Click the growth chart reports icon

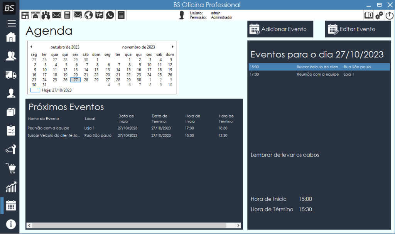[11, 187]
